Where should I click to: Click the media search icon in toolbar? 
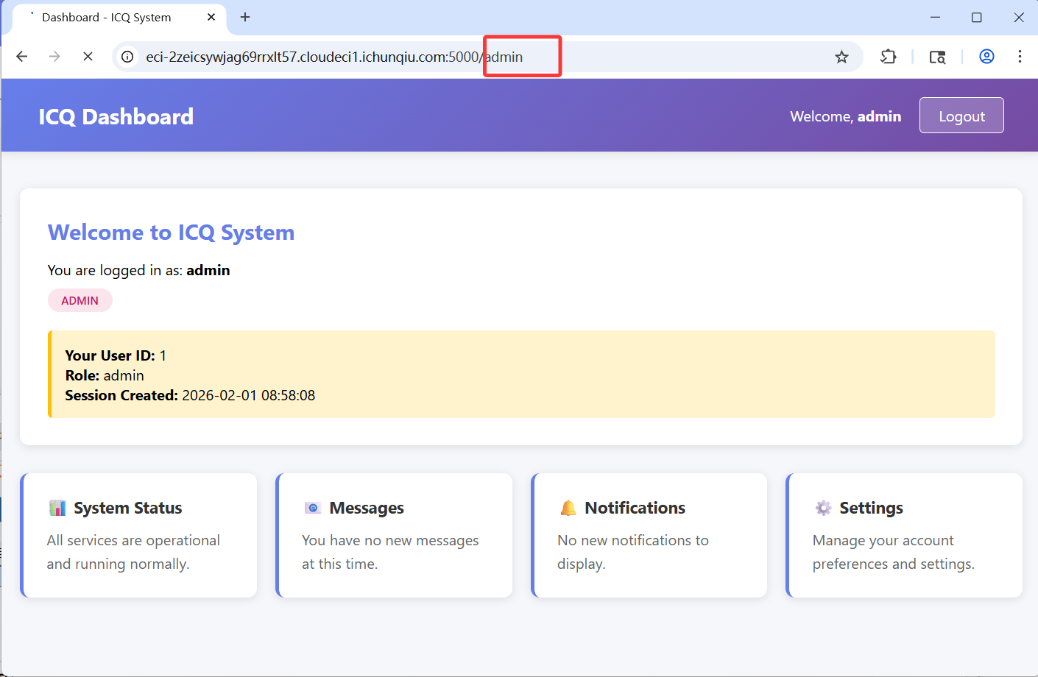click(x=937, y=57)
